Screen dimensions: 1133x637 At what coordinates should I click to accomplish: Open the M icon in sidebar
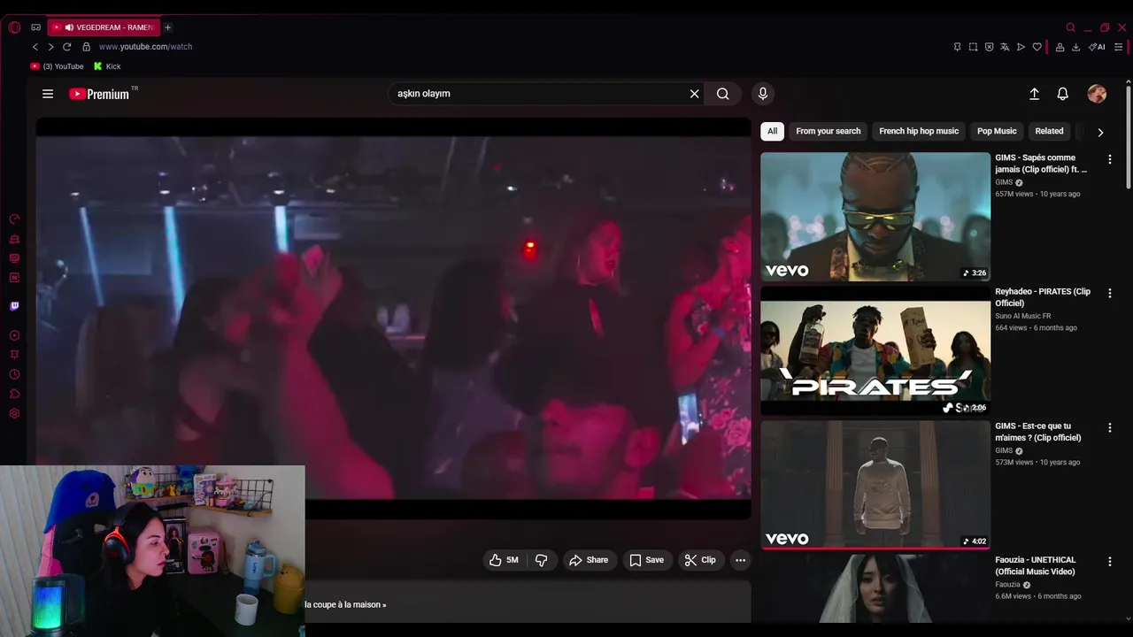[14, 278]
